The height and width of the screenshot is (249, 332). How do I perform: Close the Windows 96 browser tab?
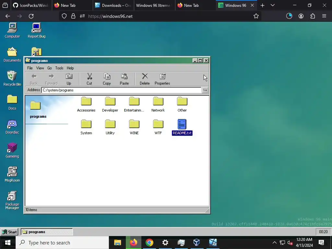[x=252, y=5]
